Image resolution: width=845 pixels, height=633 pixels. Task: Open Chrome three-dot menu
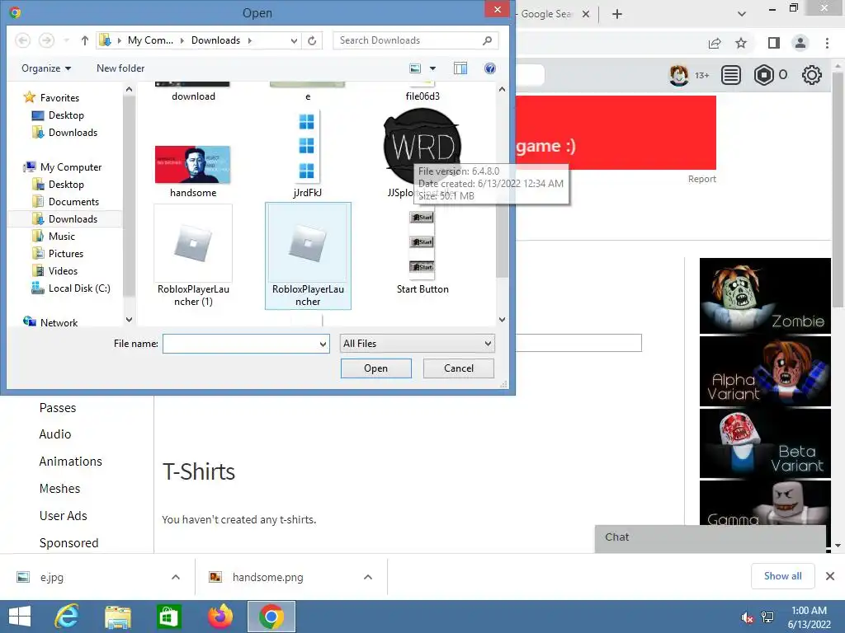[x=827, y=43]
